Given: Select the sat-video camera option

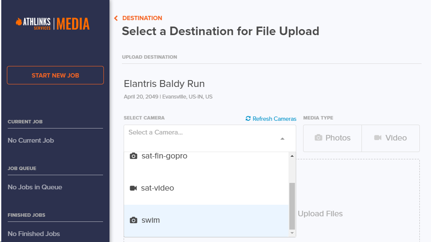Looking at the screenshot, I should 158,188.
